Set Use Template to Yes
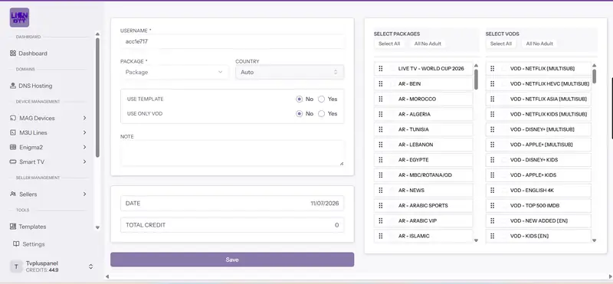613x284 pixels. coord(321,100)
